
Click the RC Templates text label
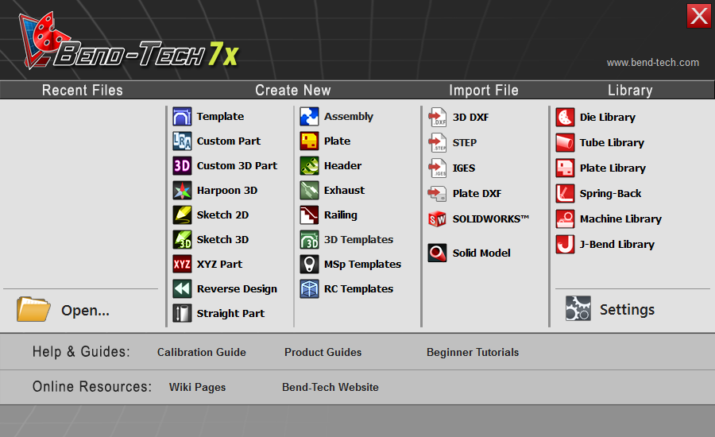358,288
